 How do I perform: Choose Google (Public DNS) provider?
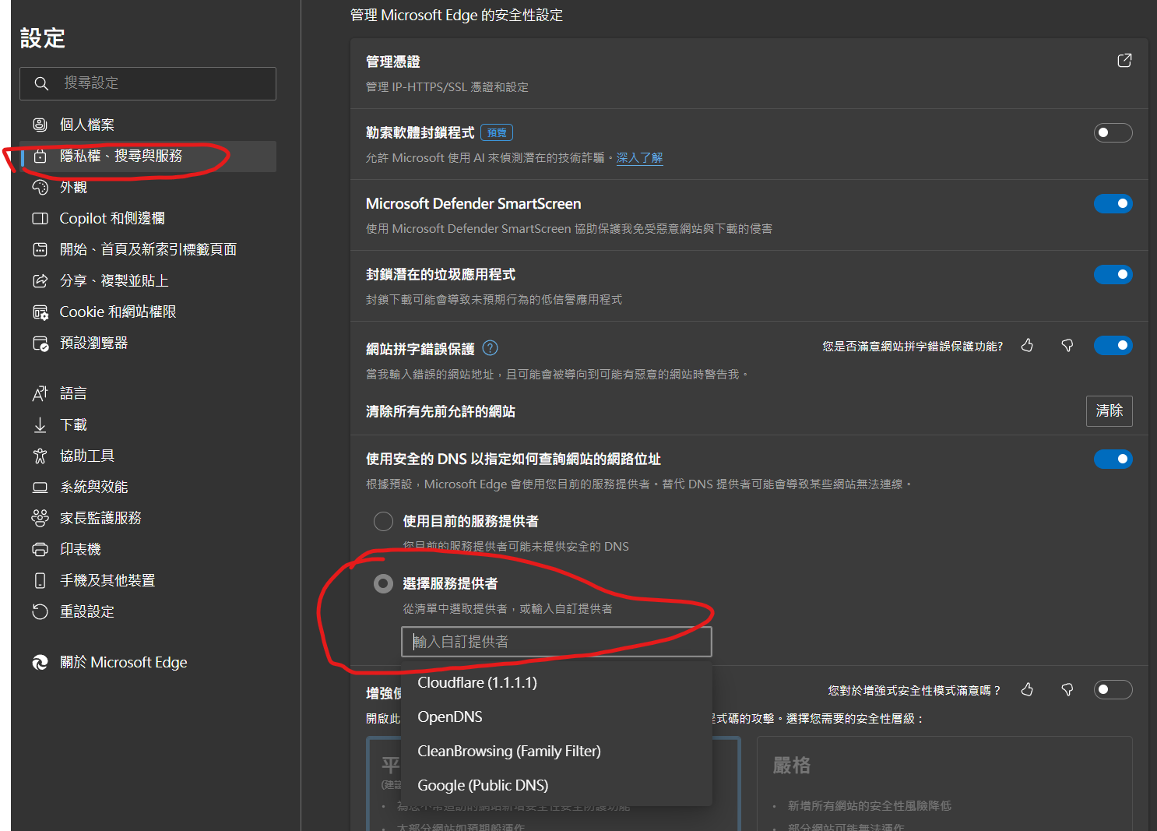(x=557, y=786)
